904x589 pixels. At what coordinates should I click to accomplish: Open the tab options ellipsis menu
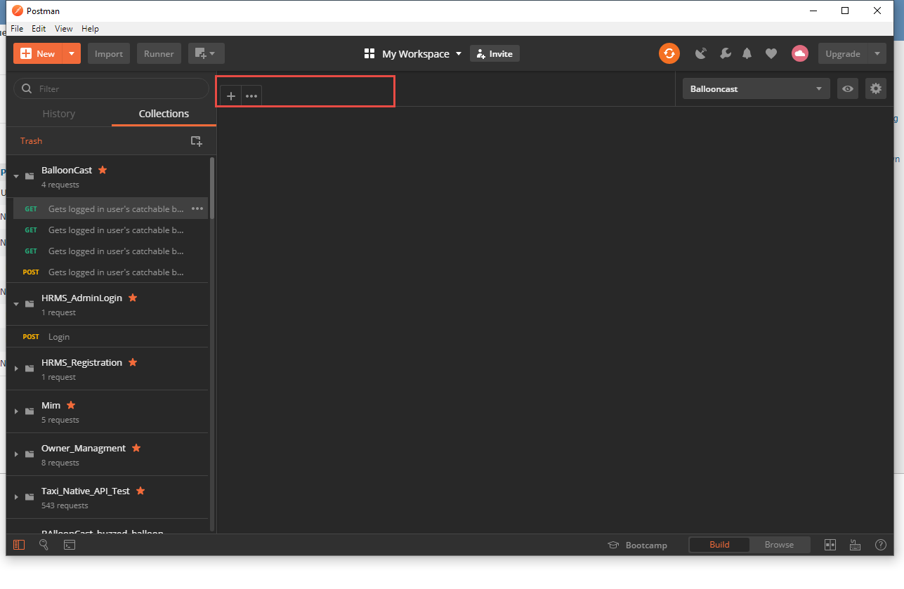coord(251,96)
